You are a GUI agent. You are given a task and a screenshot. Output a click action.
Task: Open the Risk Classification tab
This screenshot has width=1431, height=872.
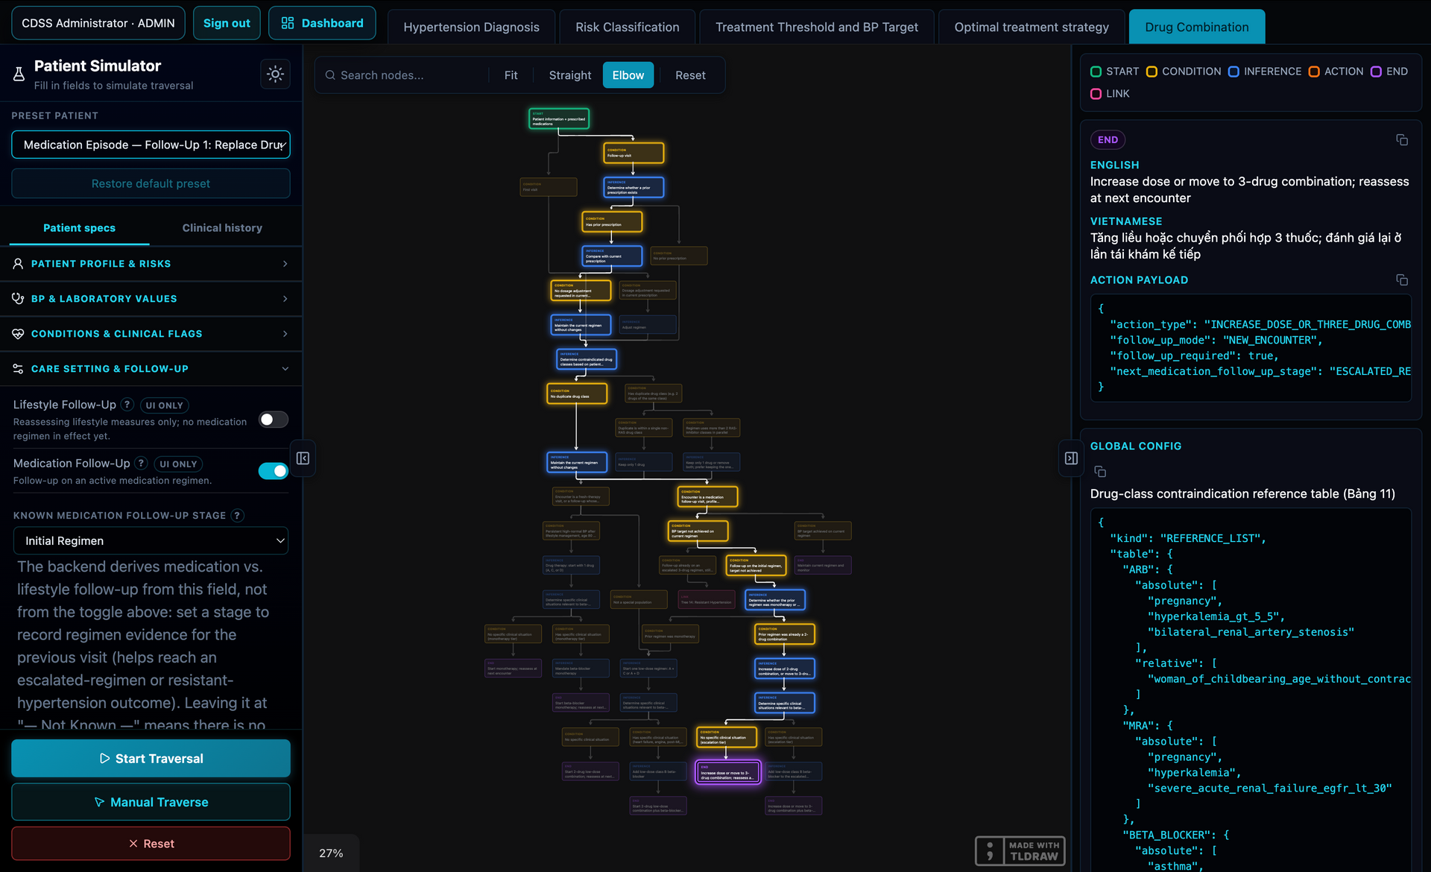coord(628,27)
